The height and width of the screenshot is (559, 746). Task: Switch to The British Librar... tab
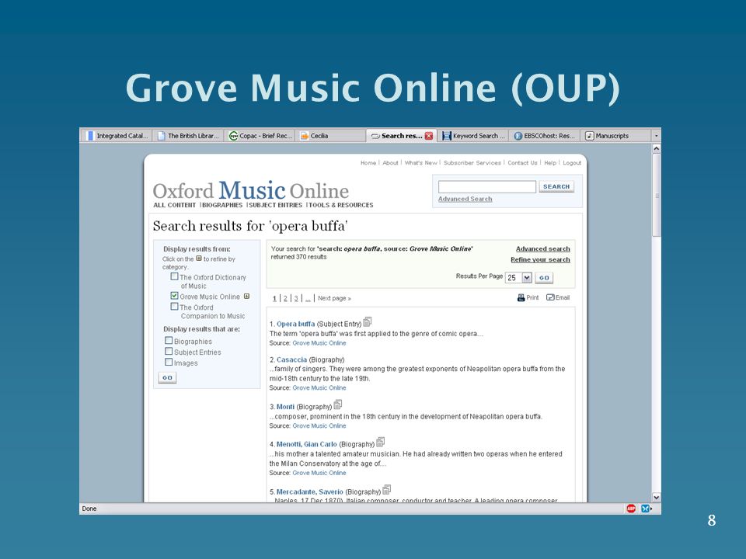tap(188, 136)
